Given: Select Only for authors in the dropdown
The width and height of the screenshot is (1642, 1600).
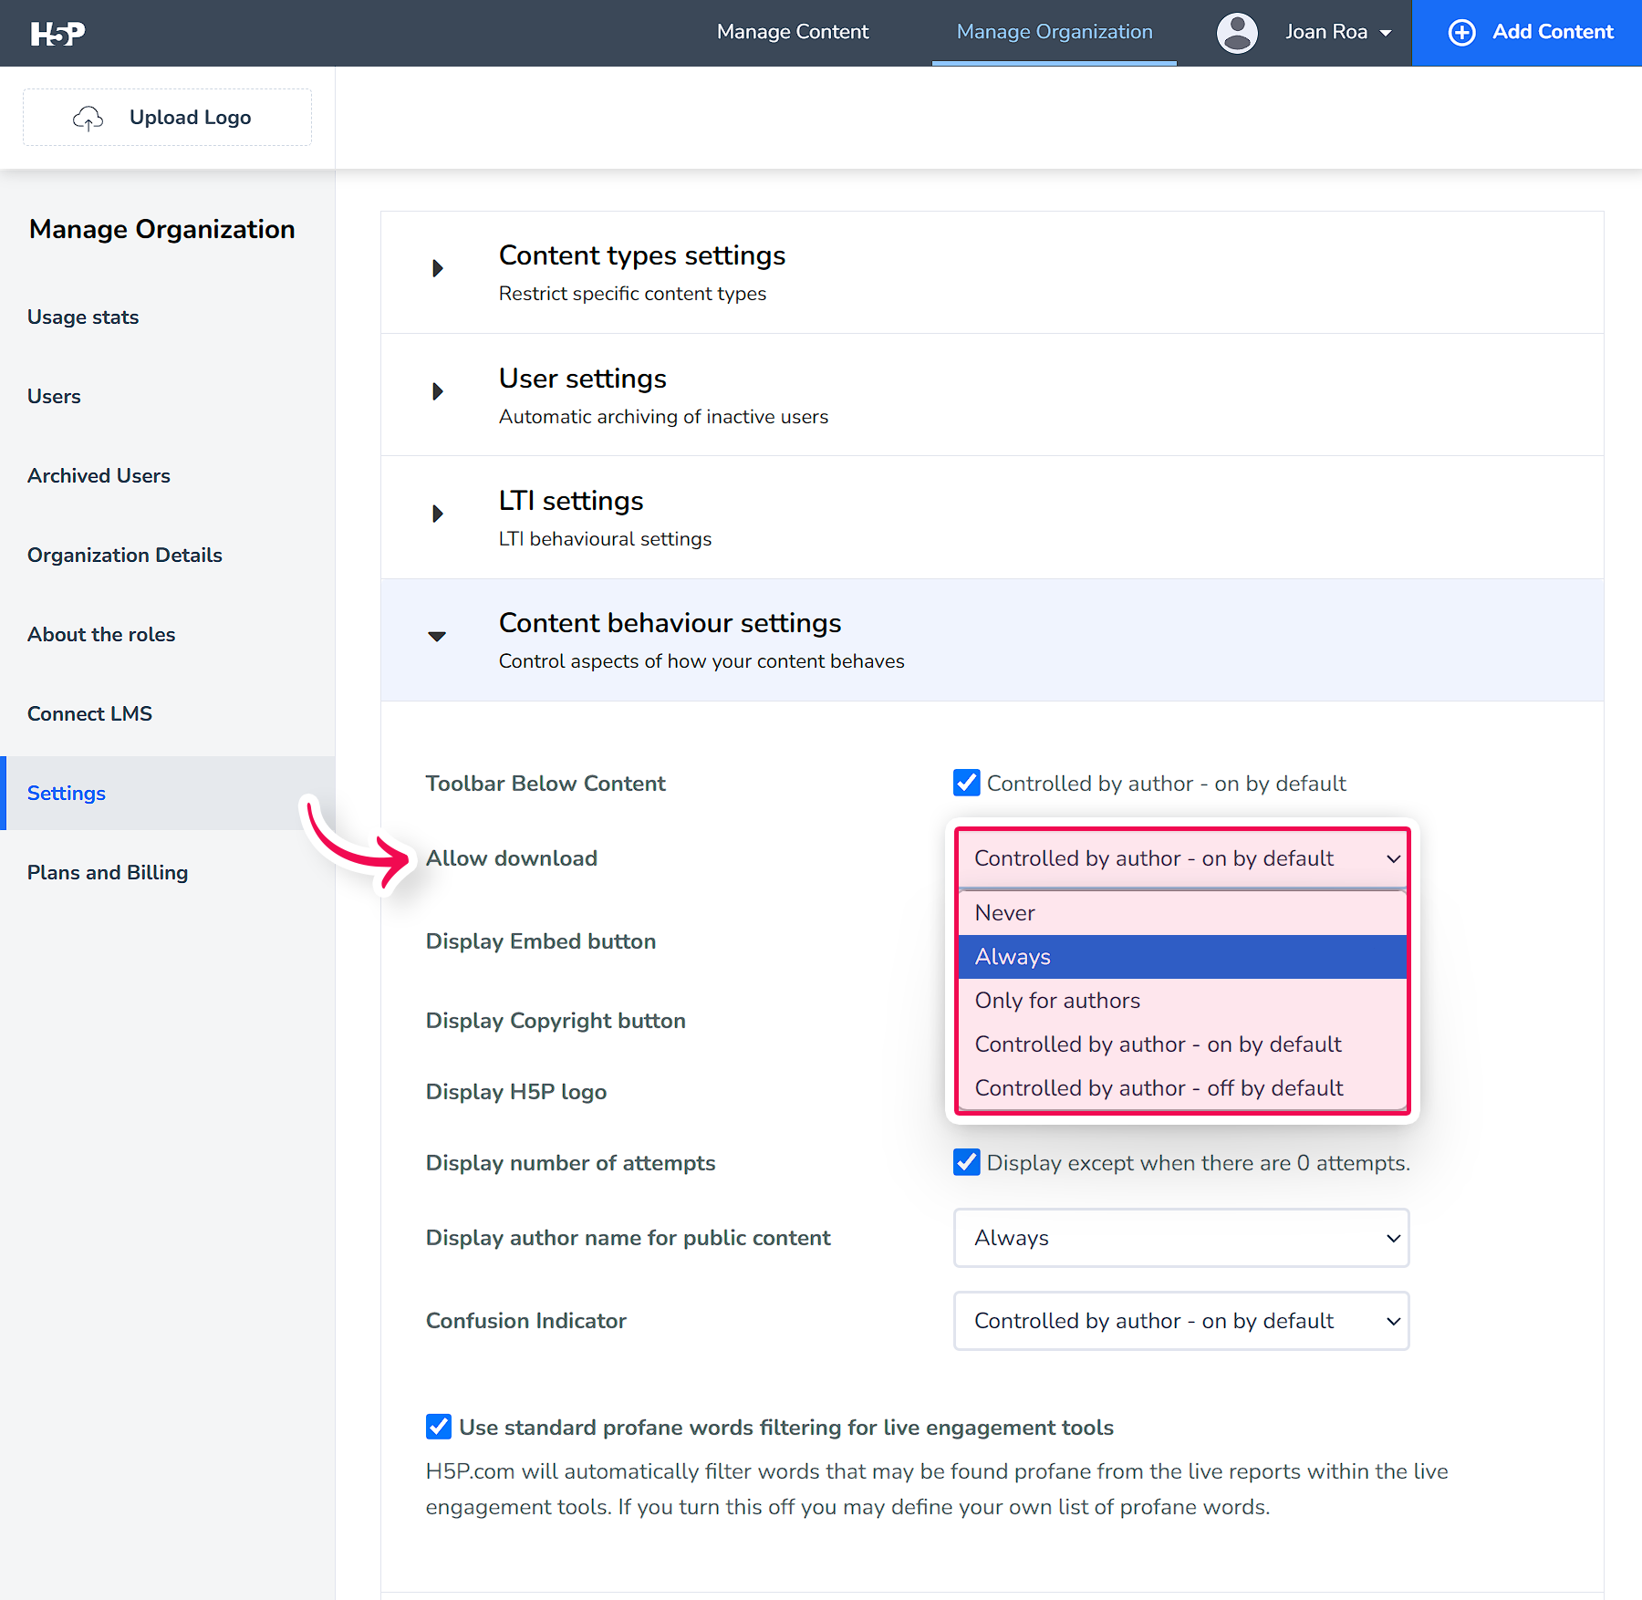Looking at the screenshot, I should pos(1056,1000).
